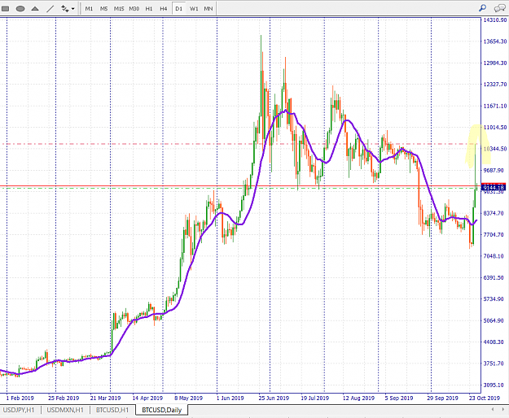Click the 8 May 2019 date label
The image size is (509, 418).
pos(188,398)
